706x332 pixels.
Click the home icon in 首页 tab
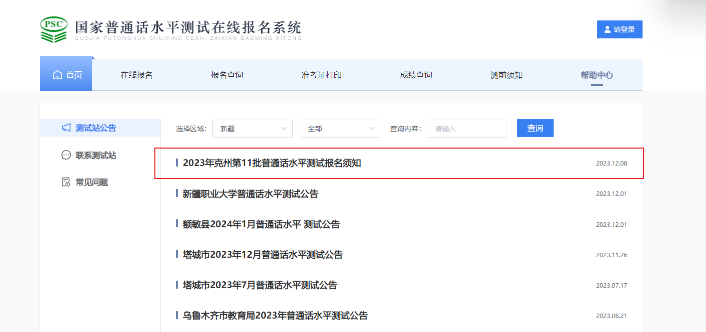pos(57,75)
